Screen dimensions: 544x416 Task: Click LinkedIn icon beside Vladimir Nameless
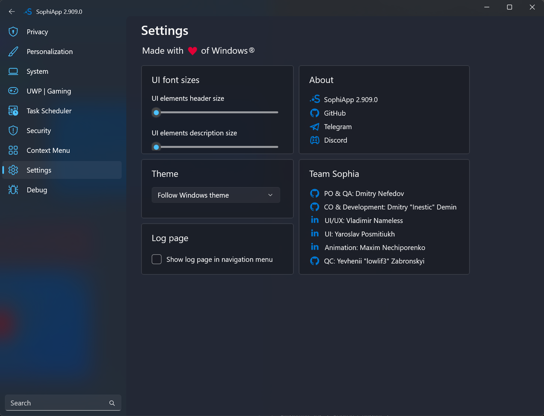[x=315, y=220]
